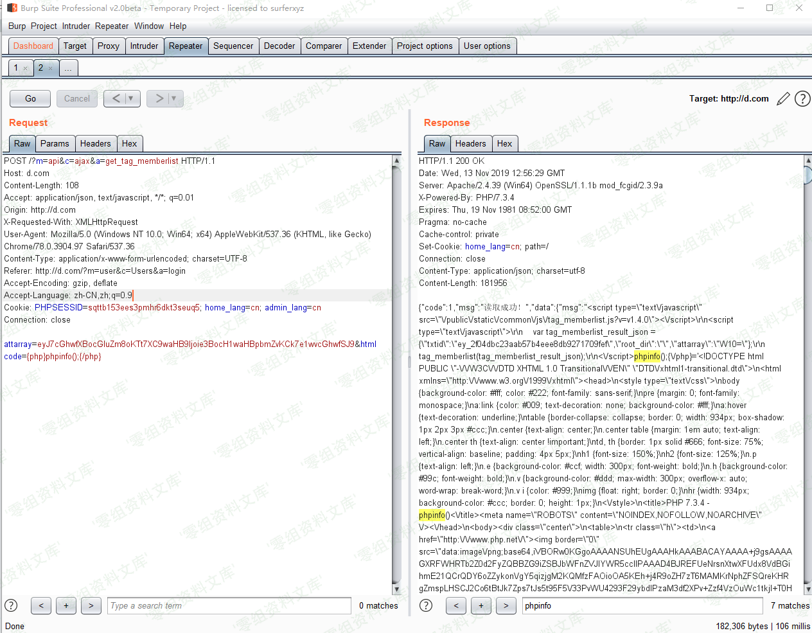
Task: Open the Burp menu
Action: [17, 26]
